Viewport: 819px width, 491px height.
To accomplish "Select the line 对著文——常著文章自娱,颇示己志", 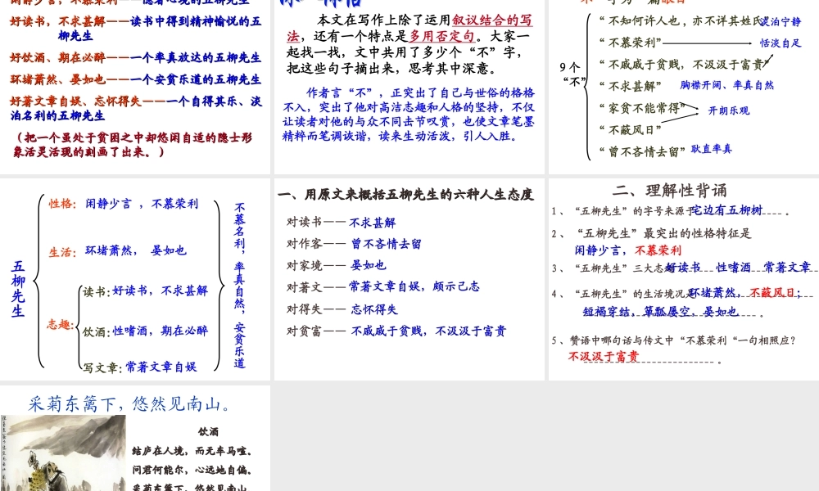I will point(382,286).
